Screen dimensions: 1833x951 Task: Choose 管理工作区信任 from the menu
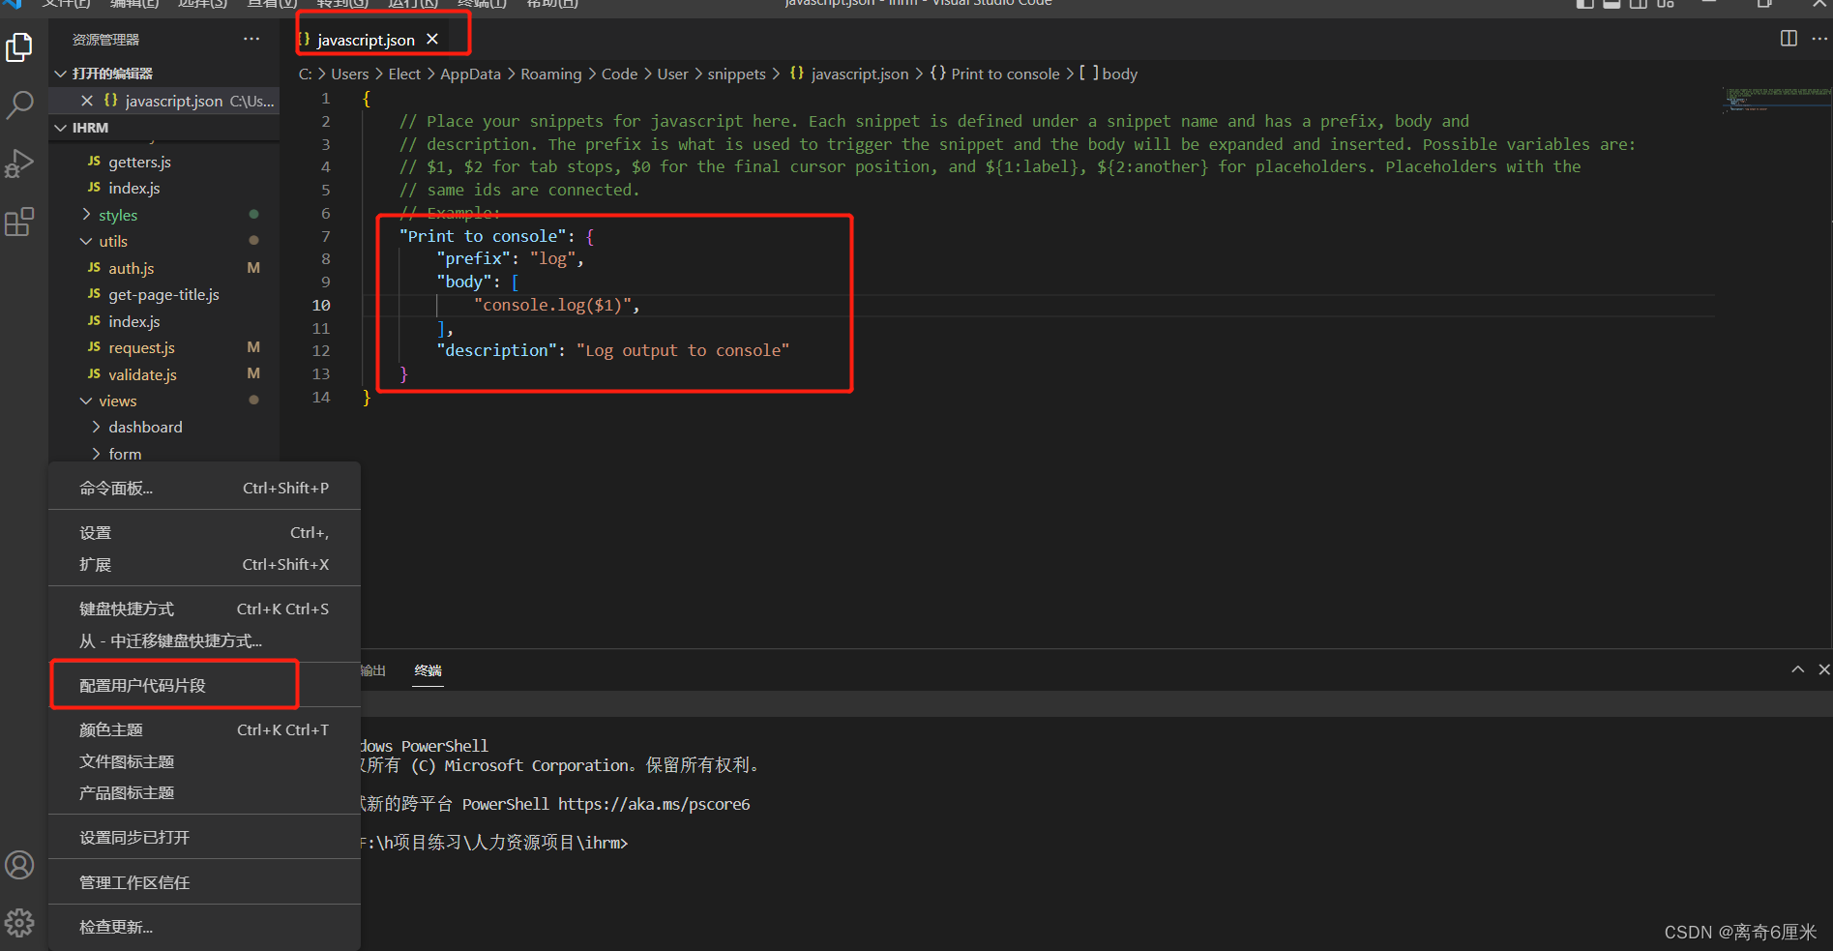coord(204,883)
